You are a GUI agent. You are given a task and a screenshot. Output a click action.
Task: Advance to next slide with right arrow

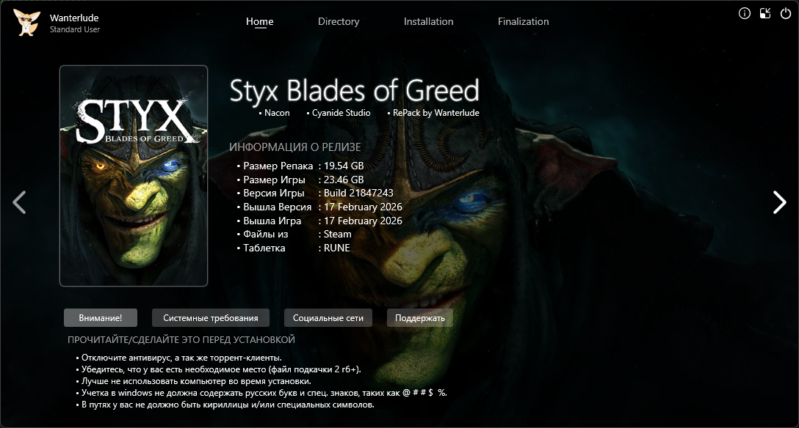point(780,202)
